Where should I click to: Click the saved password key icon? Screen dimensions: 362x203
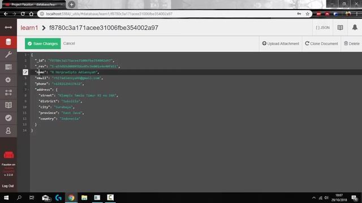[x=299, y=14]
